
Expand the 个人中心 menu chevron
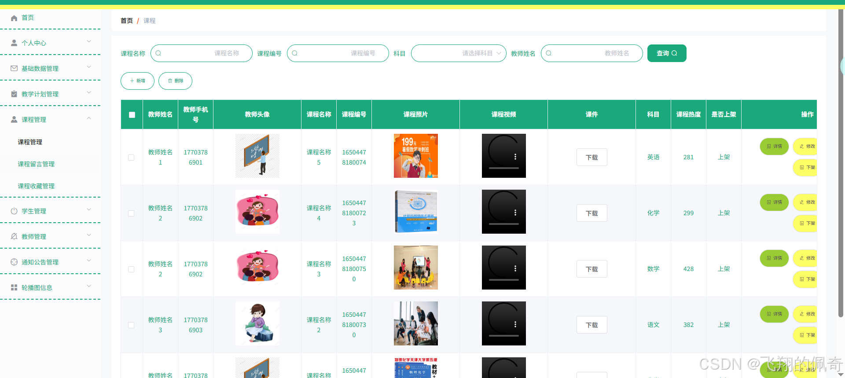pyautogui.click(x=89, y=41)
